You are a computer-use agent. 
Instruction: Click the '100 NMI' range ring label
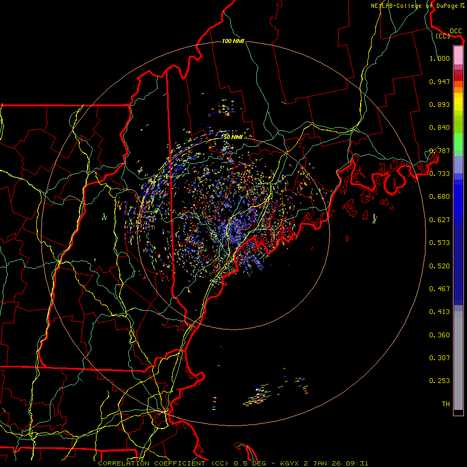(x=233, y=41)
